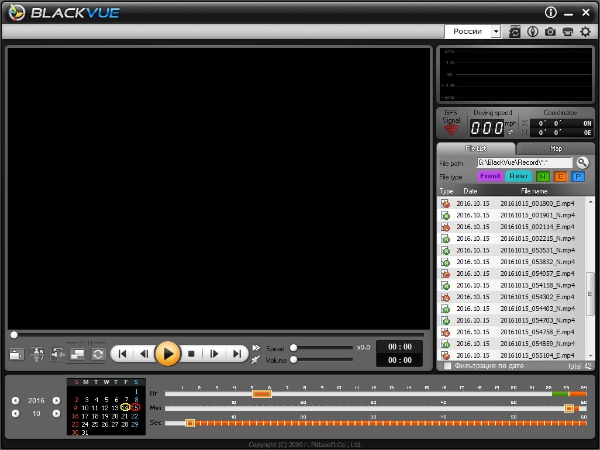Toggle Event (E) recordings filter
Viewport: 600px width, 450px height.
(x=561, y=176)
